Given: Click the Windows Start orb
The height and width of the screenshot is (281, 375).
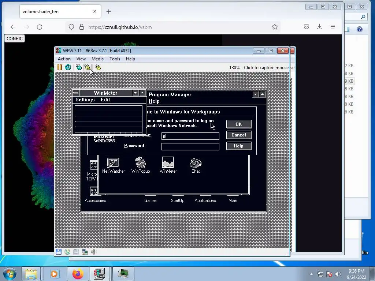Looking at the screenshot, I should (x=10, y=274).
